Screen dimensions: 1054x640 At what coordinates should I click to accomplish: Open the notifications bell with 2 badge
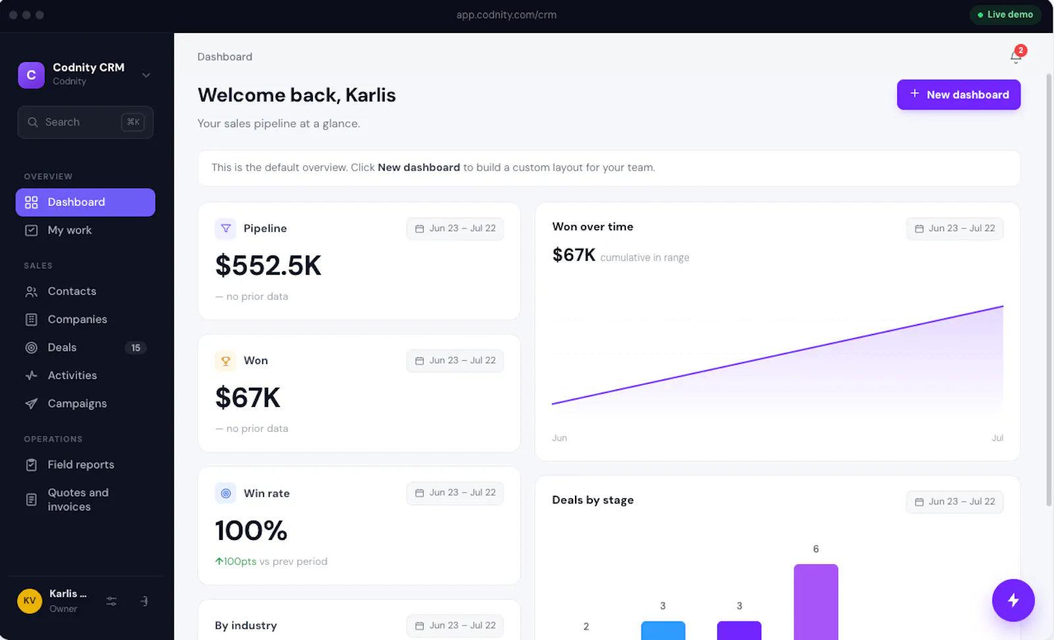(x=1016, y=56)
